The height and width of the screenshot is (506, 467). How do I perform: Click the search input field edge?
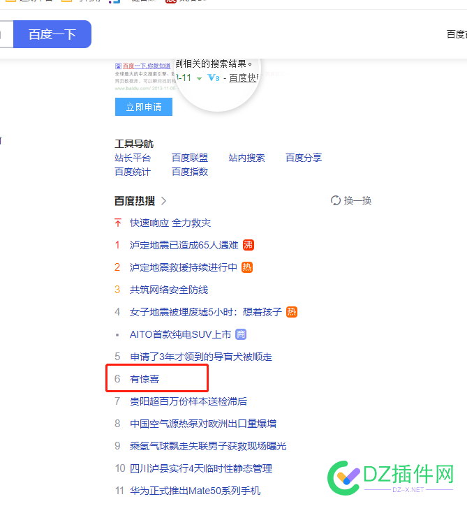coord(6,34)
